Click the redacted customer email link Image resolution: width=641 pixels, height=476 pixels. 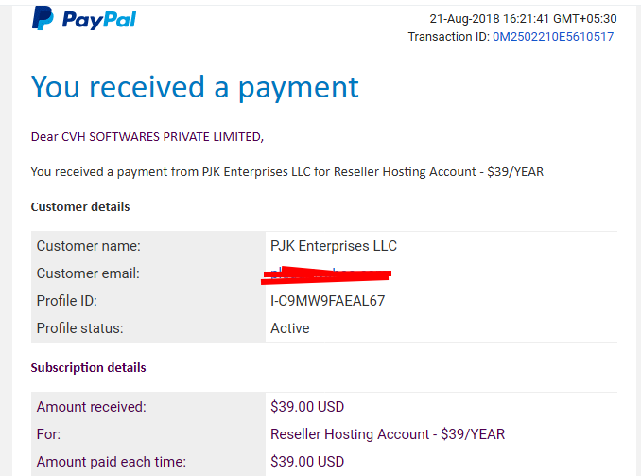point(326,274)
